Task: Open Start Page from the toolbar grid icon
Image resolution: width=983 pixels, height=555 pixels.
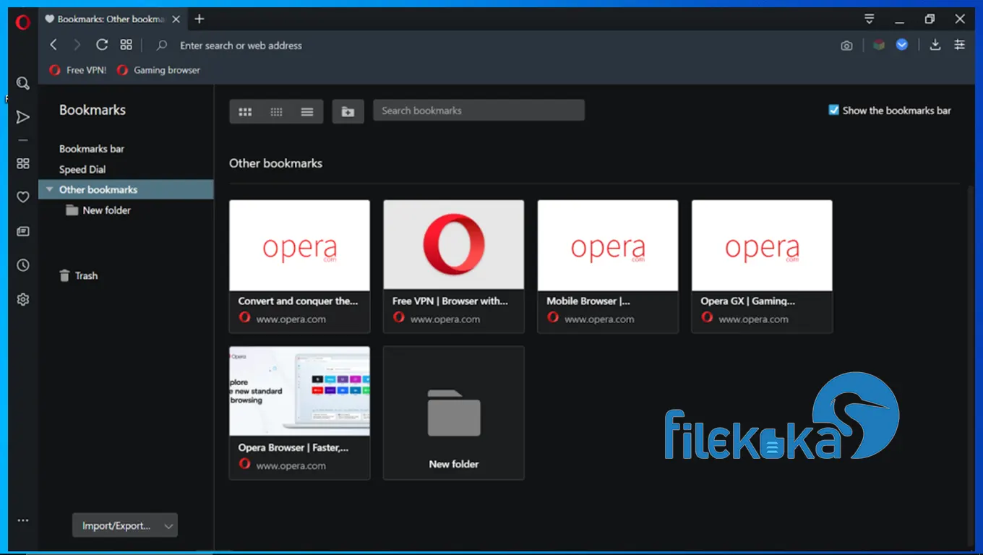Action: tap(126, 45)
